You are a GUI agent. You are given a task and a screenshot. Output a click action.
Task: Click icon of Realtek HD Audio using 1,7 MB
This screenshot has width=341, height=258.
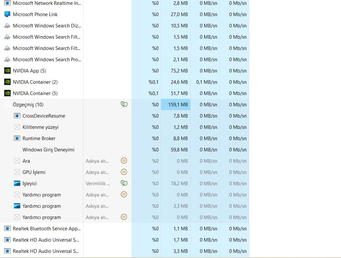(7, 240)
